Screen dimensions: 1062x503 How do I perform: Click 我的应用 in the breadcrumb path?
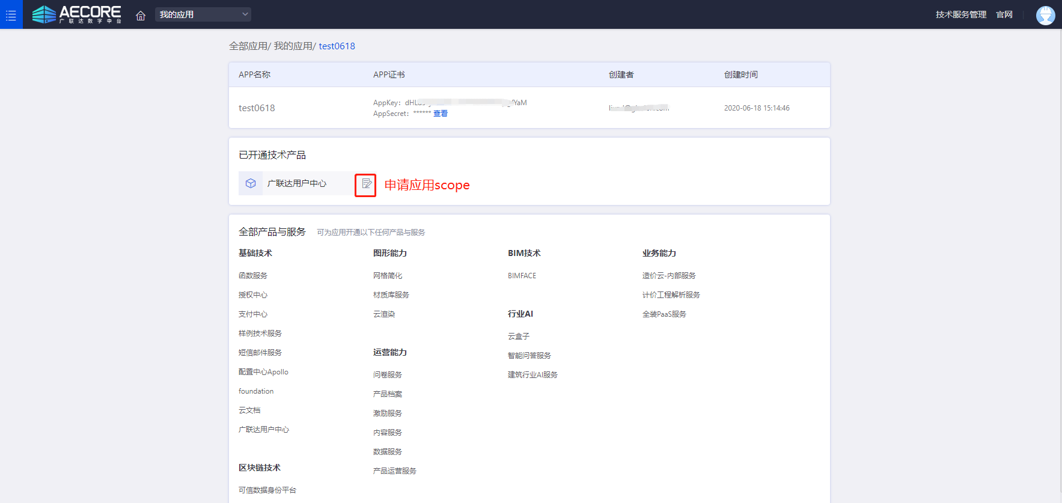[293, 46]
